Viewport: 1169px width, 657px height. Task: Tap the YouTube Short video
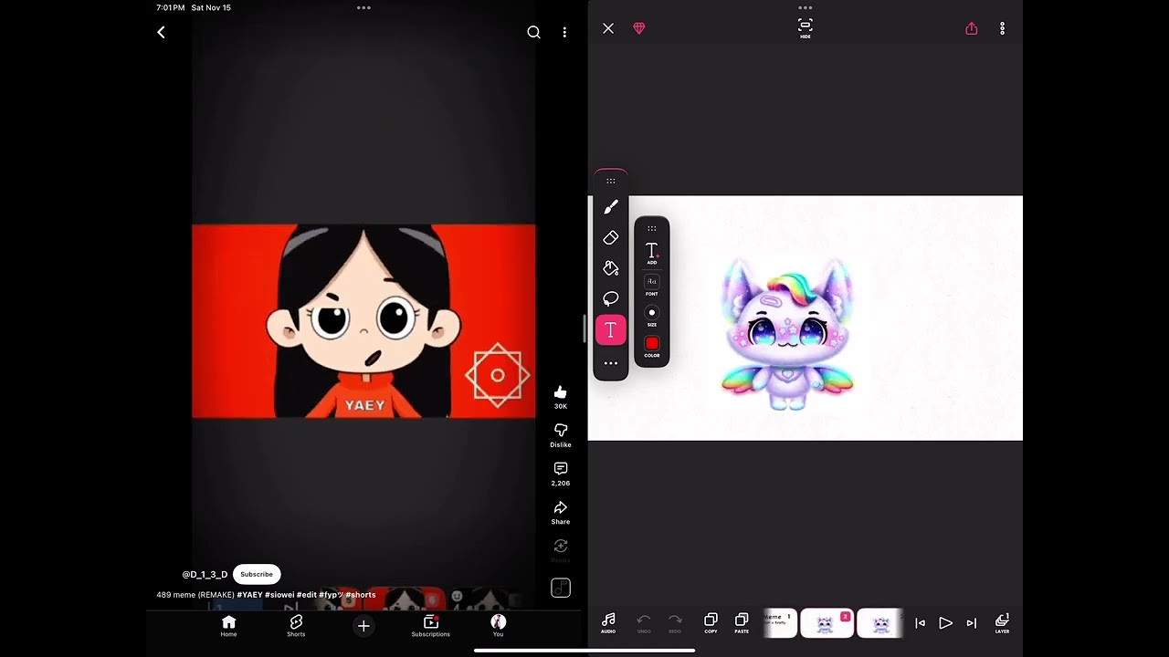(363, 321)
